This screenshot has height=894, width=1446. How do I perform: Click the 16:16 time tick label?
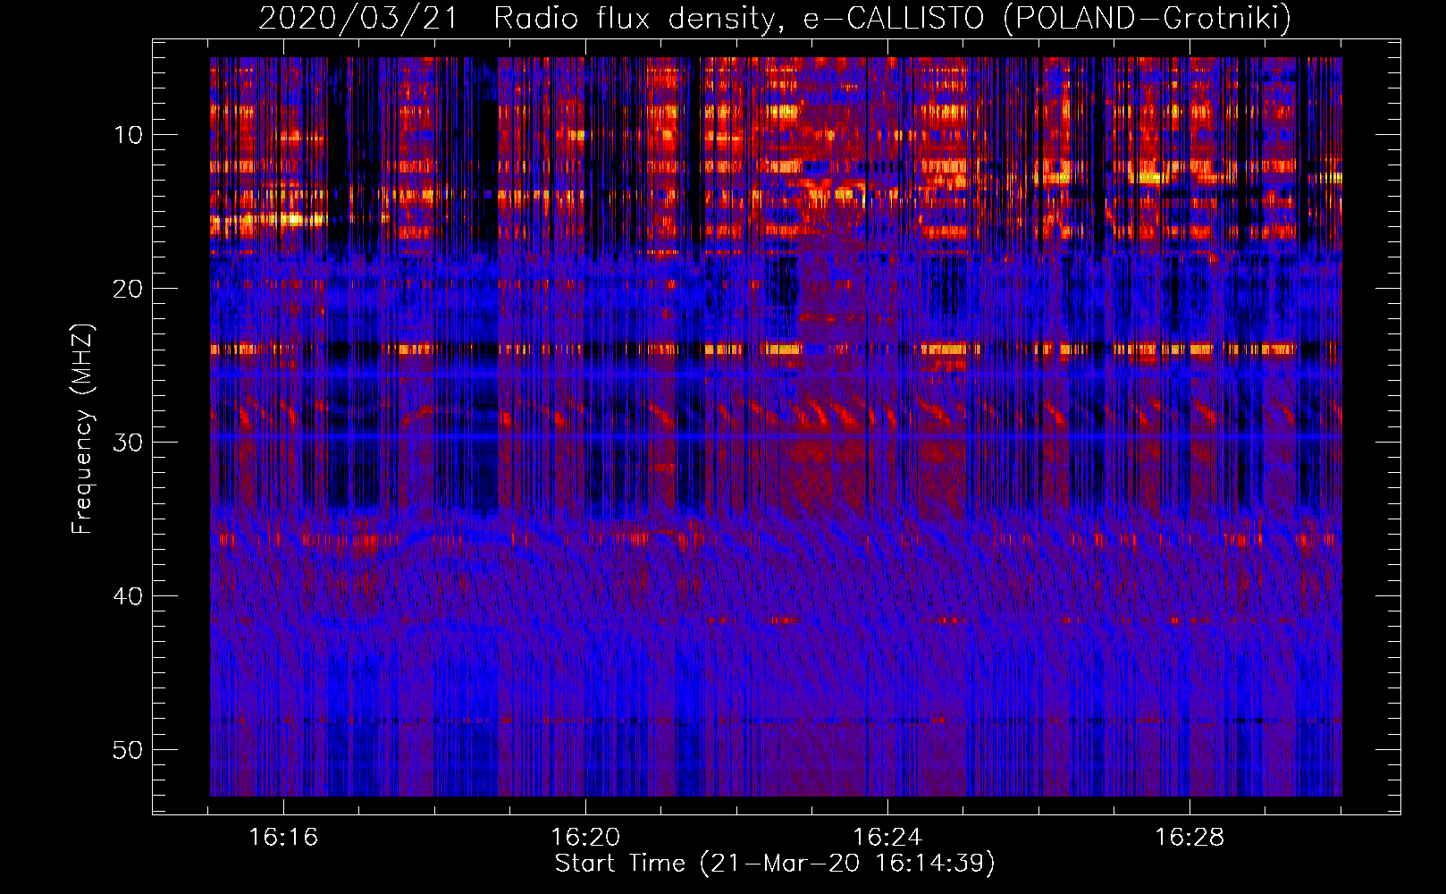point(283,838)
